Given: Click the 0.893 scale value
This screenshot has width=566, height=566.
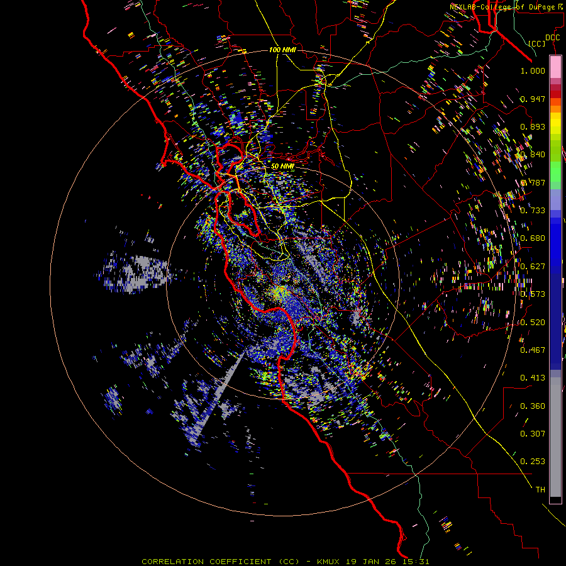Looking at the screenshot, I should click(x=533, y=126).
